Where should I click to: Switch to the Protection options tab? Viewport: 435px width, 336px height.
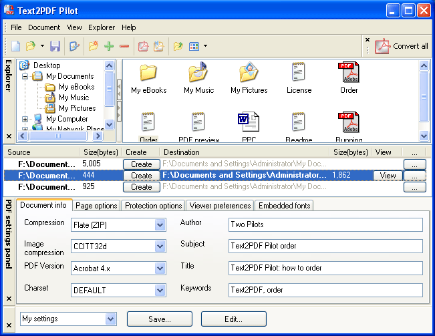tap(154, 206)
